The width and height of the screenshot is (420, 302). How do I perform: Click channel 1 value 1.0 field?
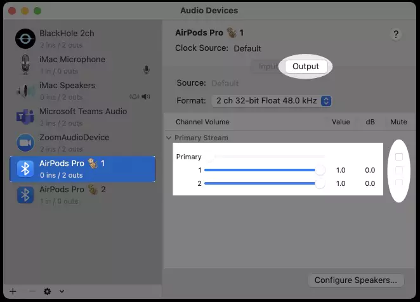tap(341, 170)
